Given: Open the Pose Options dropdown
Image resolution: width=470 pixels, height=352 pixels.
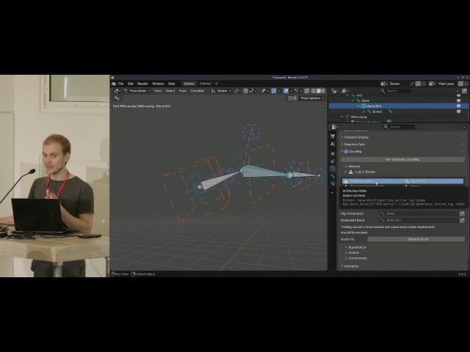Looking at the screenshot, I should click(x=313, y=98).
